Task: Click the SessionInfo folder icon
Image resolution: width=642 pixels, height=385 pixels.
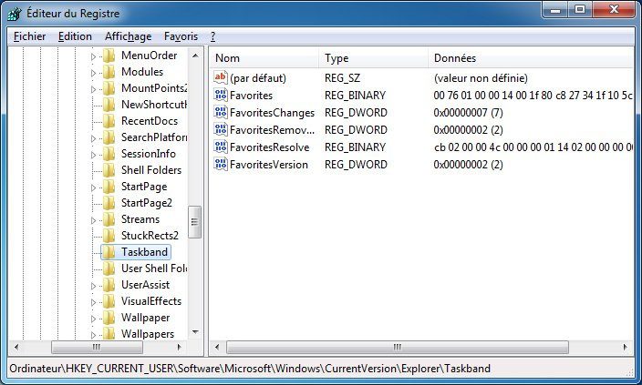Action: coord(109,154)
